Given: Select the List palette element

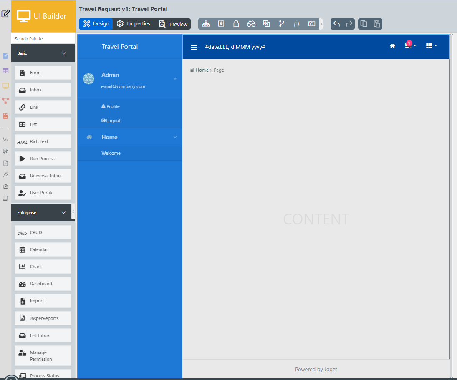Looking at the screenshot, I should pyautogui.click(x=43, y=124).
